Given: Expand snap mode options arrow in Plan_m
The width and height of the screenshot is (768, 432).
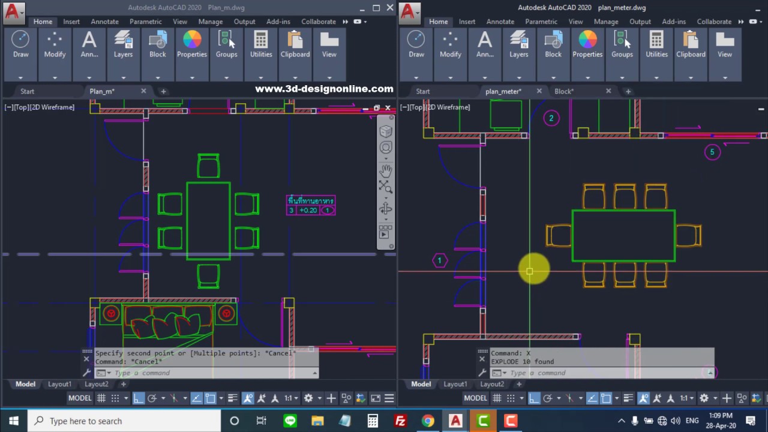Looking at the screenshot, I should click(x=125, y=398).
